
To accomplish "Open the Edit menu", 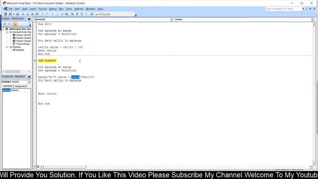I will point(17,9).
